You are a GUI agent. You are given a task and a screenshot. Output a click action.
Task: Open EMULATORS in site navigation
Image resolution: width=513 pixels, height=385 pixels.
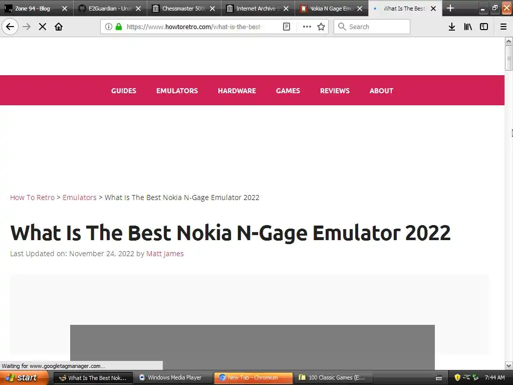point(177,91)
